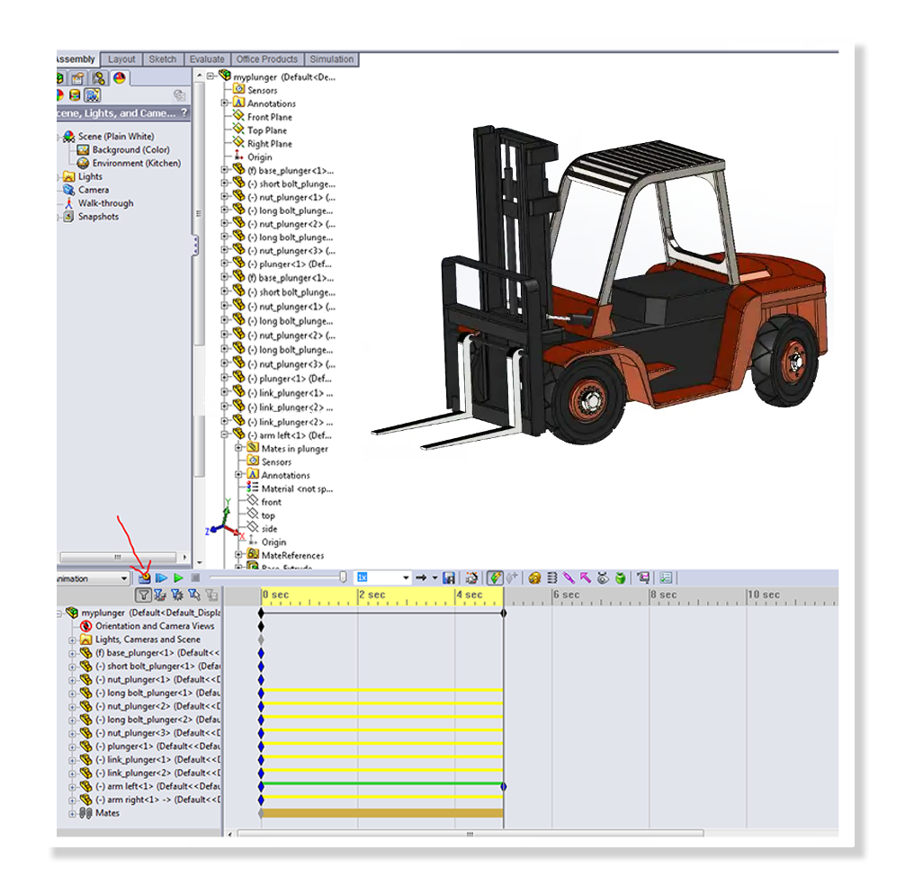Click the help question mark in panel header

click(x=184, y=112)
